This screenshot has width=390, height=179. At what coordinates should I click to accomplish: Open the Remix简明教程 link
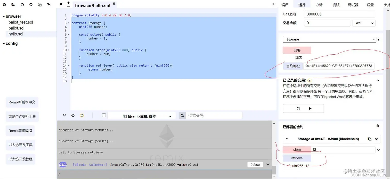pos(20,131)
